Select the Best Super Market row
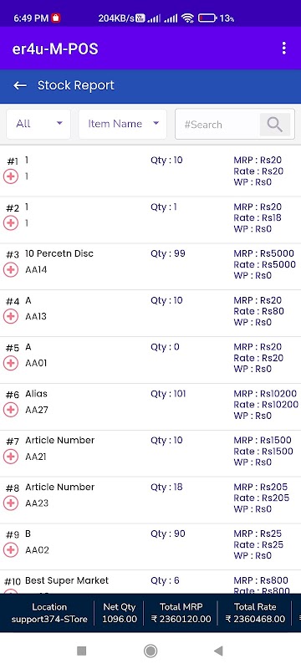Image resolution: width=301 pixels, height=669 pixels. pos(150,582)
